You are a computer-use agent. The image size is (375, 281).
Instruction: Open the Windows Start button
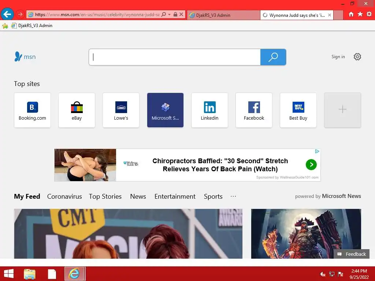(9, 274)
